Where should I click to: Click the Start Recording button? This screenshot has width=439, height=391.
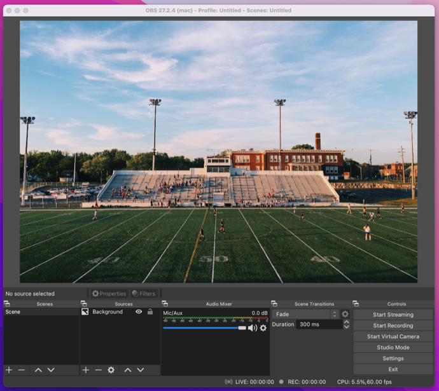(393, 326)
